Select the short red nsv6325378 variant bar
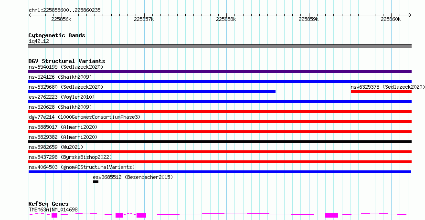 click(381, 92)
